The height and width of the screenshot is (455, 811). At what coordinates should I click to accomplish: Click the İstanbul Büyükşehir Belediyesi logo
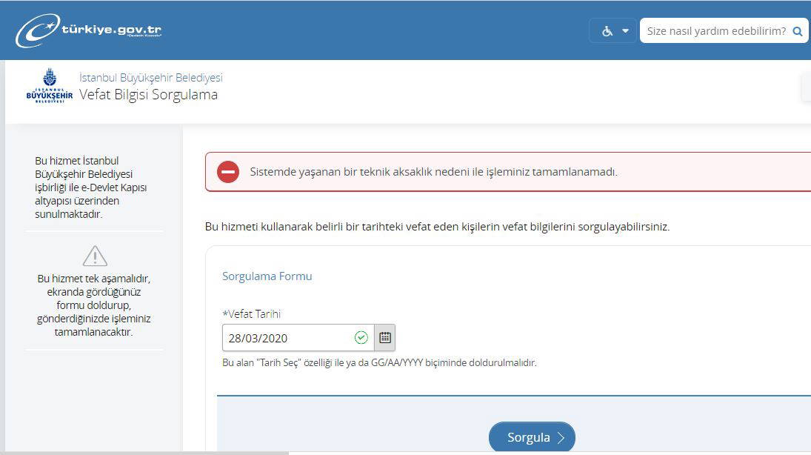(50, 86)
